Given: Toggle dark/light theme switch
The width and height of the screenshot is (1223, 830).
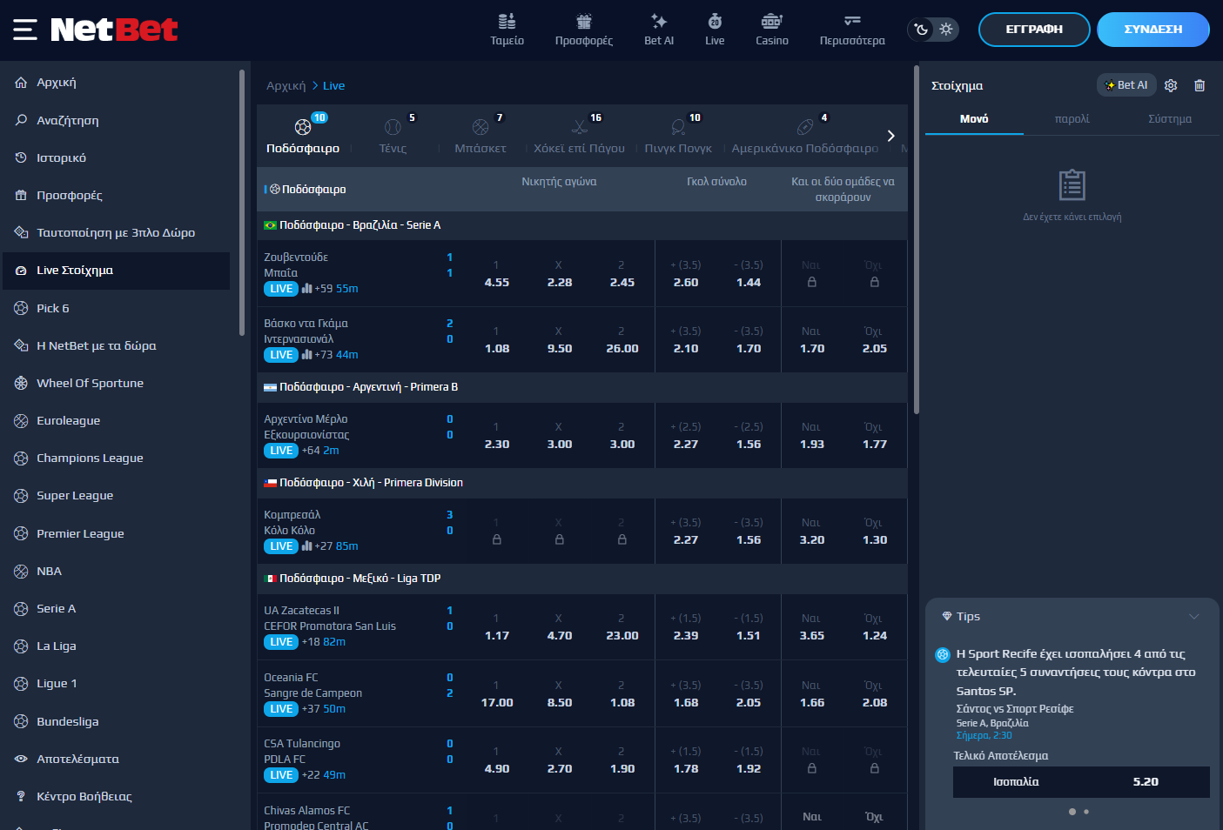Looking at the screenshot, I should click(x=932, y=30).
